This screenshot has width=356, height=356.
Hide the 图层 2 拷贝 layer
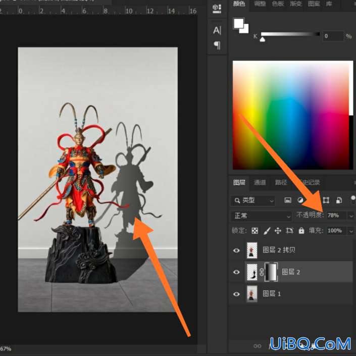pyautogui.click(x=236, y=250)
